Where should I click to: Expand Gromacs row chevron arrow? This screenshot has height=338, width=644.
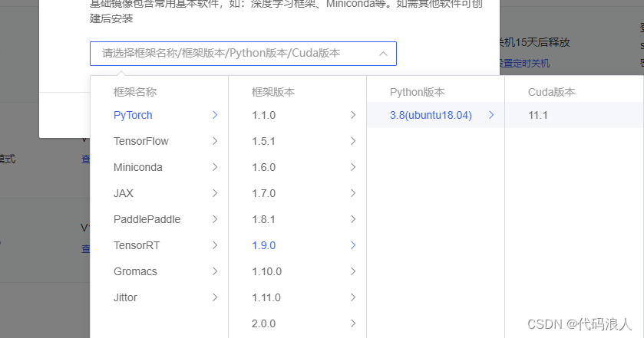click(x=215, y=271)
